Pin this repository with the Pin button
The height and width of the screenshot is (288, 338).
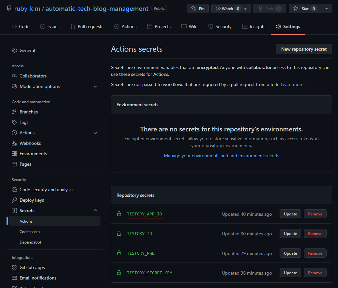[198, 8]
